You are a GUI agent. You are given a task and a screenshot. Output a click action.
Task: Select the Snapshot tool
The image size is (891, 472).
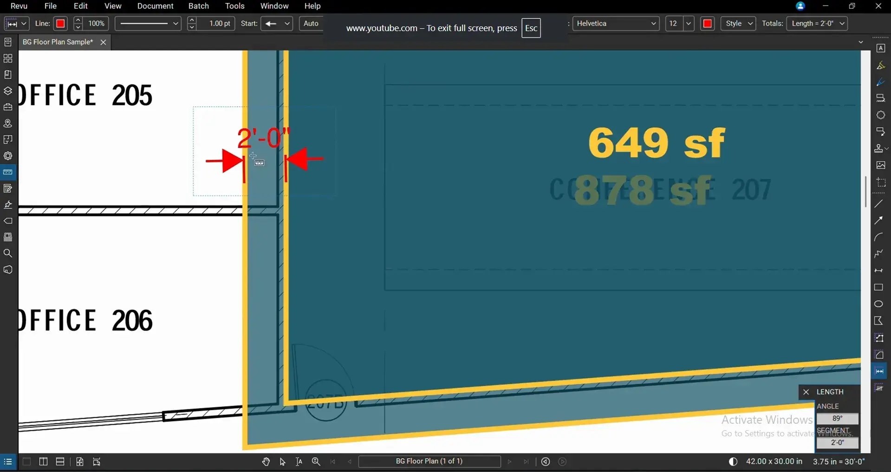(880, 182)
